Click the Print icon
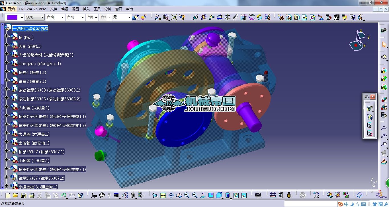 pos(32,195)
